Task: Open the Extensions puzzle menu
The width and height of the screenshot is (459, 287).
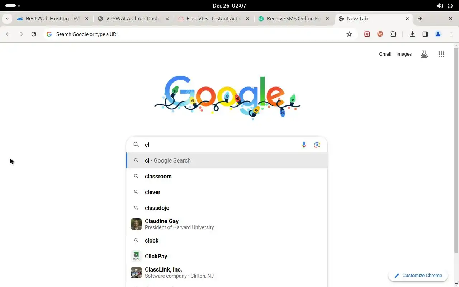Action: click(393, 34)
